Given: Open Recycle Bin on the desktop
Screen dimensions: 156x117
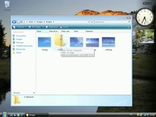Looking at the screenshot, I should click(x=7, y=6).
